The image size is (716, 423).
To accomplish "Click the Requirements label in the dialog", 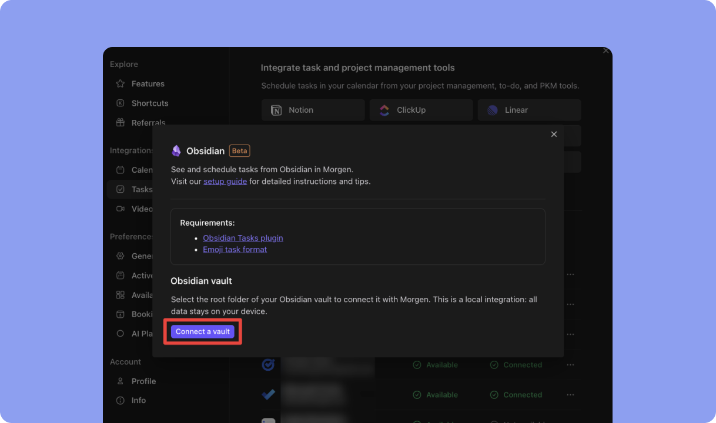I will 208,223.
